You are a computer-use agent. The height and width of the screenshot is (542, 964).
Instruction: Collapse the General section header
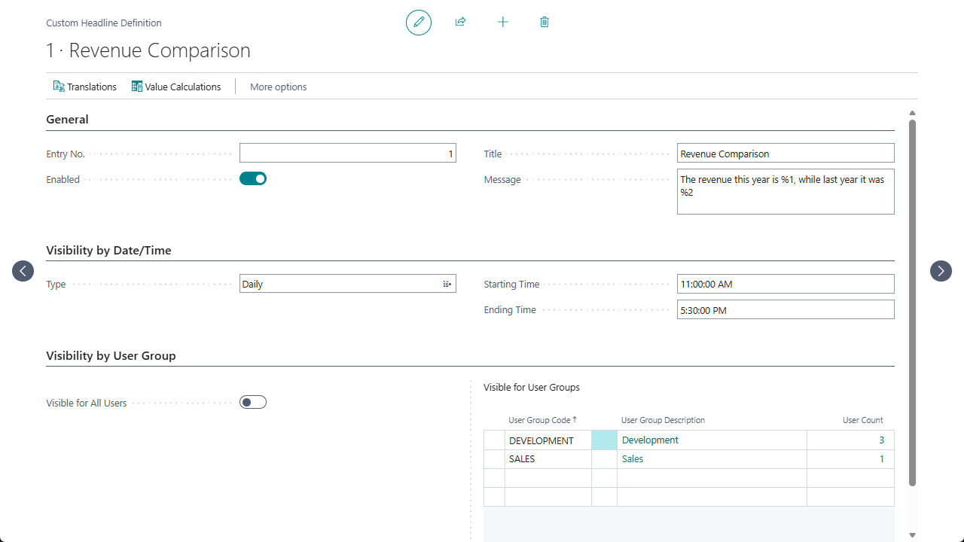pyautogui.click(x=67, y=119)
